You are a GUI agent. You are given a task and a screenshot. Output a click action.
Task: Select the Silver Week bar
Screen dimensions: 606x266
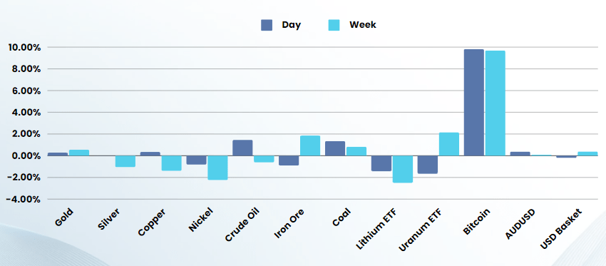coord(125,161)
